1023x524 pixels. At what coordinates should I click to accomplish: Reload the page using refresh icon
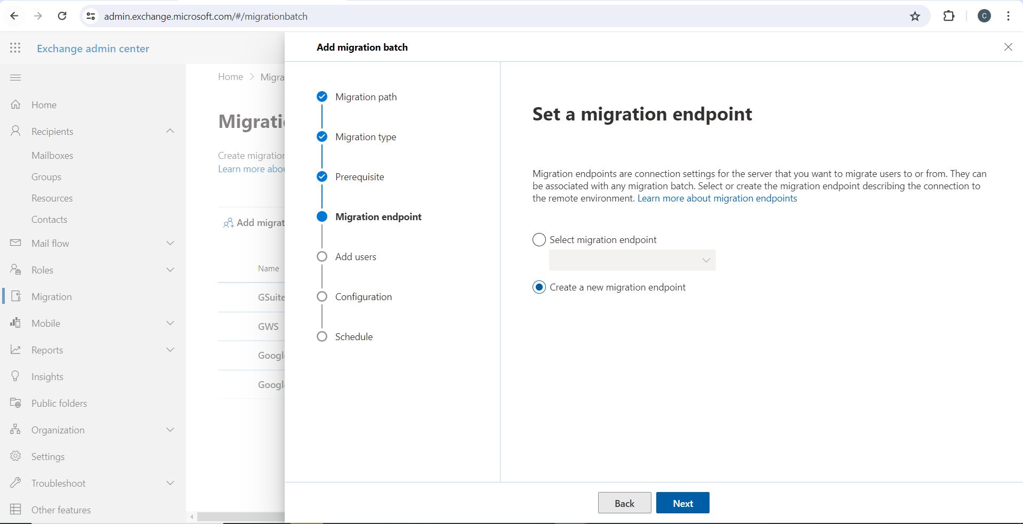[62, 17]
